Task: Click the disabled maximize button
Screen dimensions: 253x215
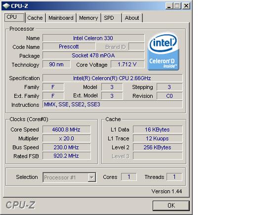Action: point(177,6)
